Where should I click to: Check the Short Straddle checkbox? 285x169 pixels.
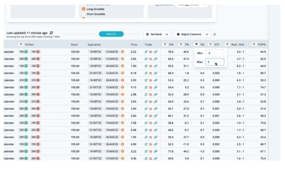click(x=83, y=14)
